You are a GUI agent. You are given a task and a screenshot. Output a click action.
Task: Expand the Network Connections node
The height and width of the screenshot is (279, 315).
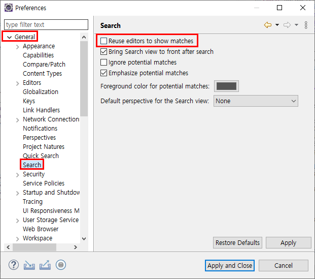pos(17,120)
